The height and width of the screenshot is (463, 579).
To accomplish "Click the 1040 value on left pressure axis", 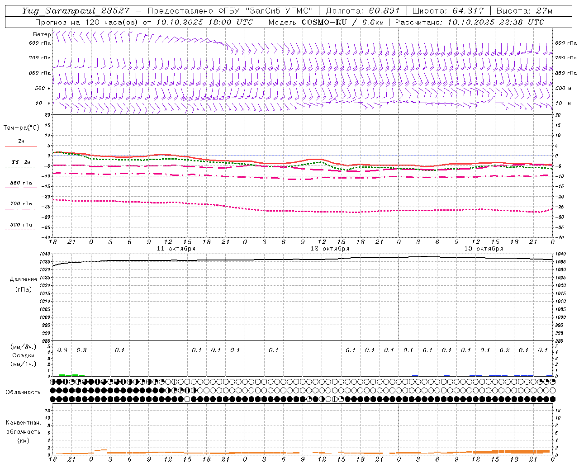I will tap(46, 254).
